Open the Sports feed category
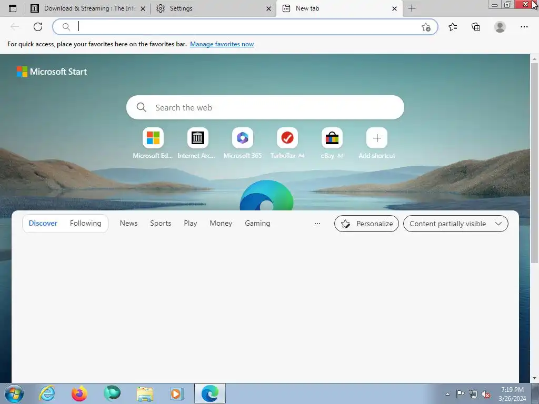This screenshot has width=539, height=404. (x=161, y=223)
